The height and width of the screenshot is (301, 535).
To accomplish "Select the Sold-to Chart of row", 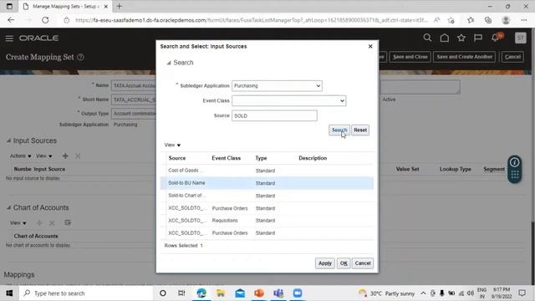I will point(267,196).
